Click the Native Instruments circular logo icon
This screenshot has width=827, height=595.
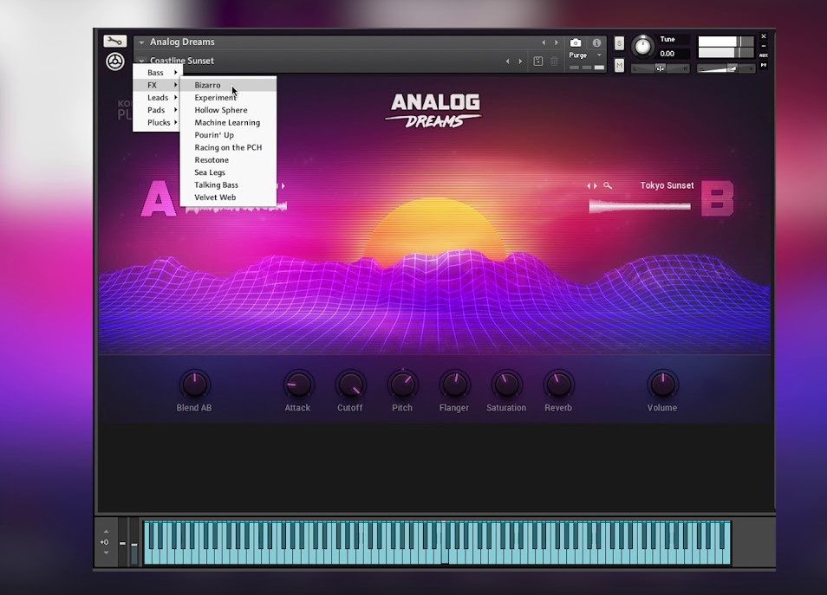click(115, 61)
